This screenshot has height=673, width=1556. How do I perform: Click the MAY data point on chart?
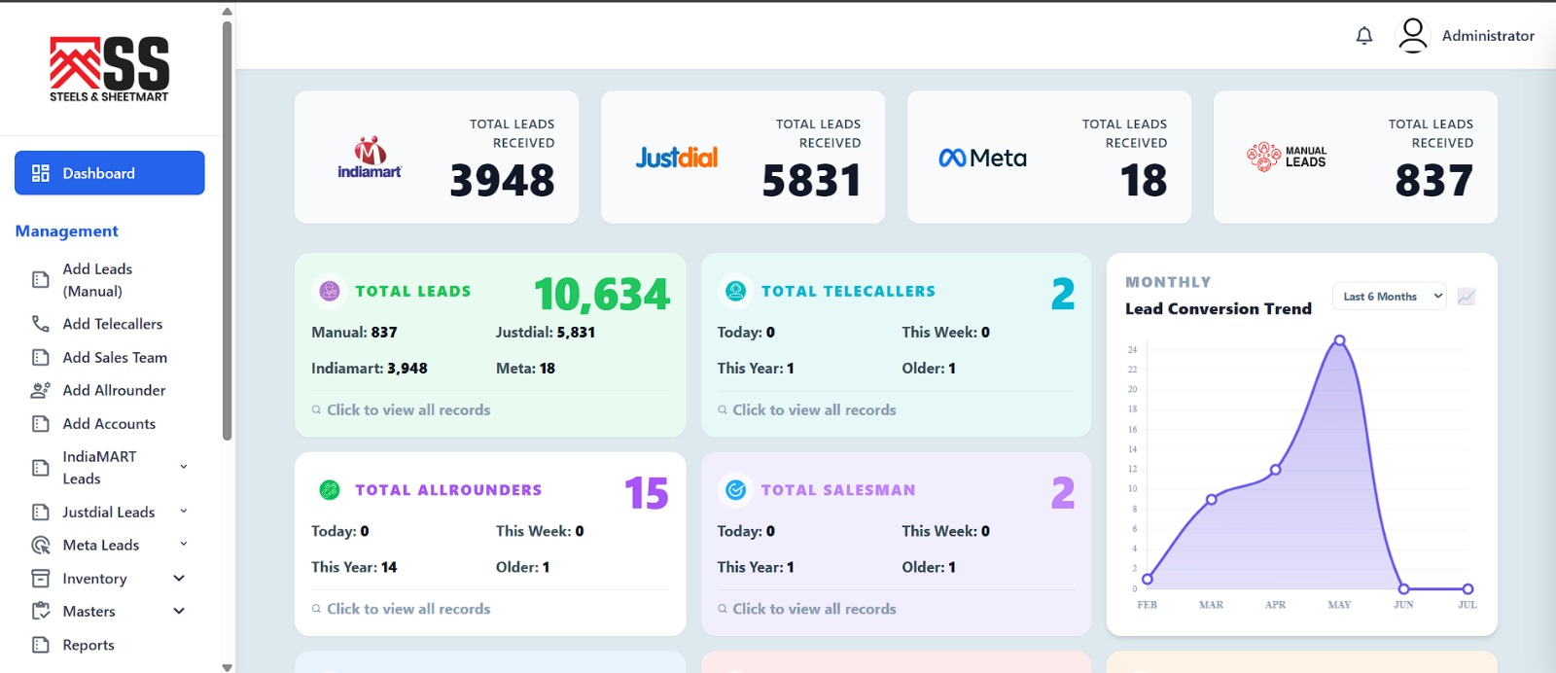click(1339, 340)
